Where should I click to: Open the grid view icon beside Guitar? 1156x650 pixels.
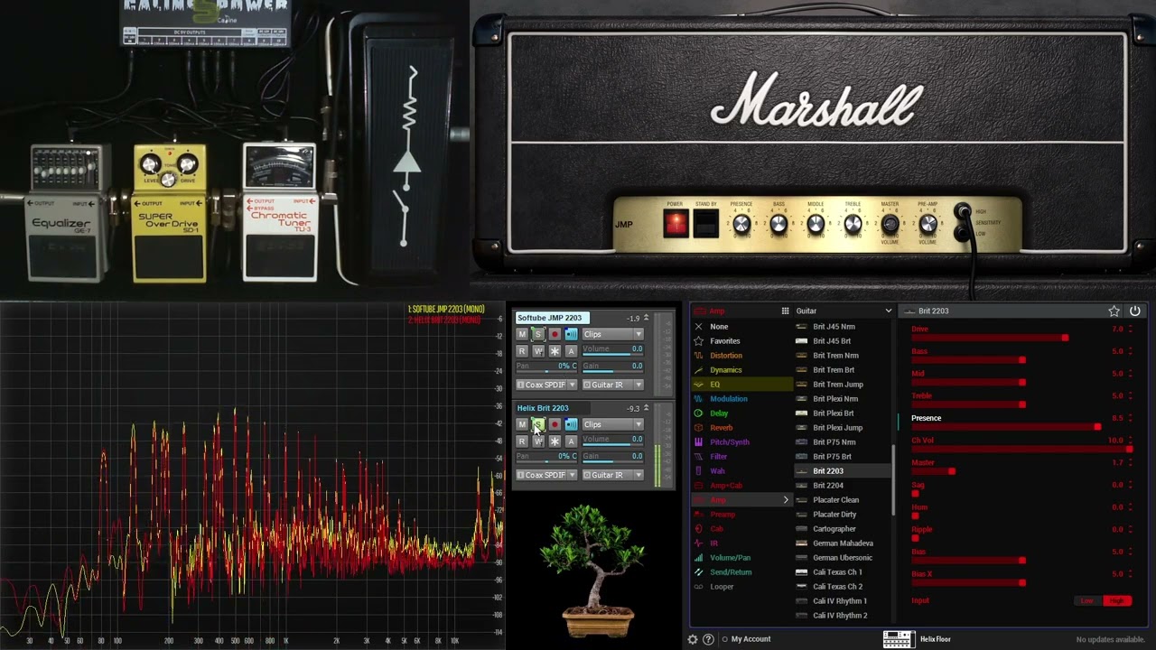click(786, 311)
